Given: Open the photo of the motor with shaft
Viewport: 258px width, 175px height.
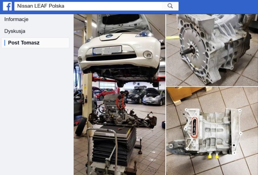Looking at the screenshot, I should 212,50.
